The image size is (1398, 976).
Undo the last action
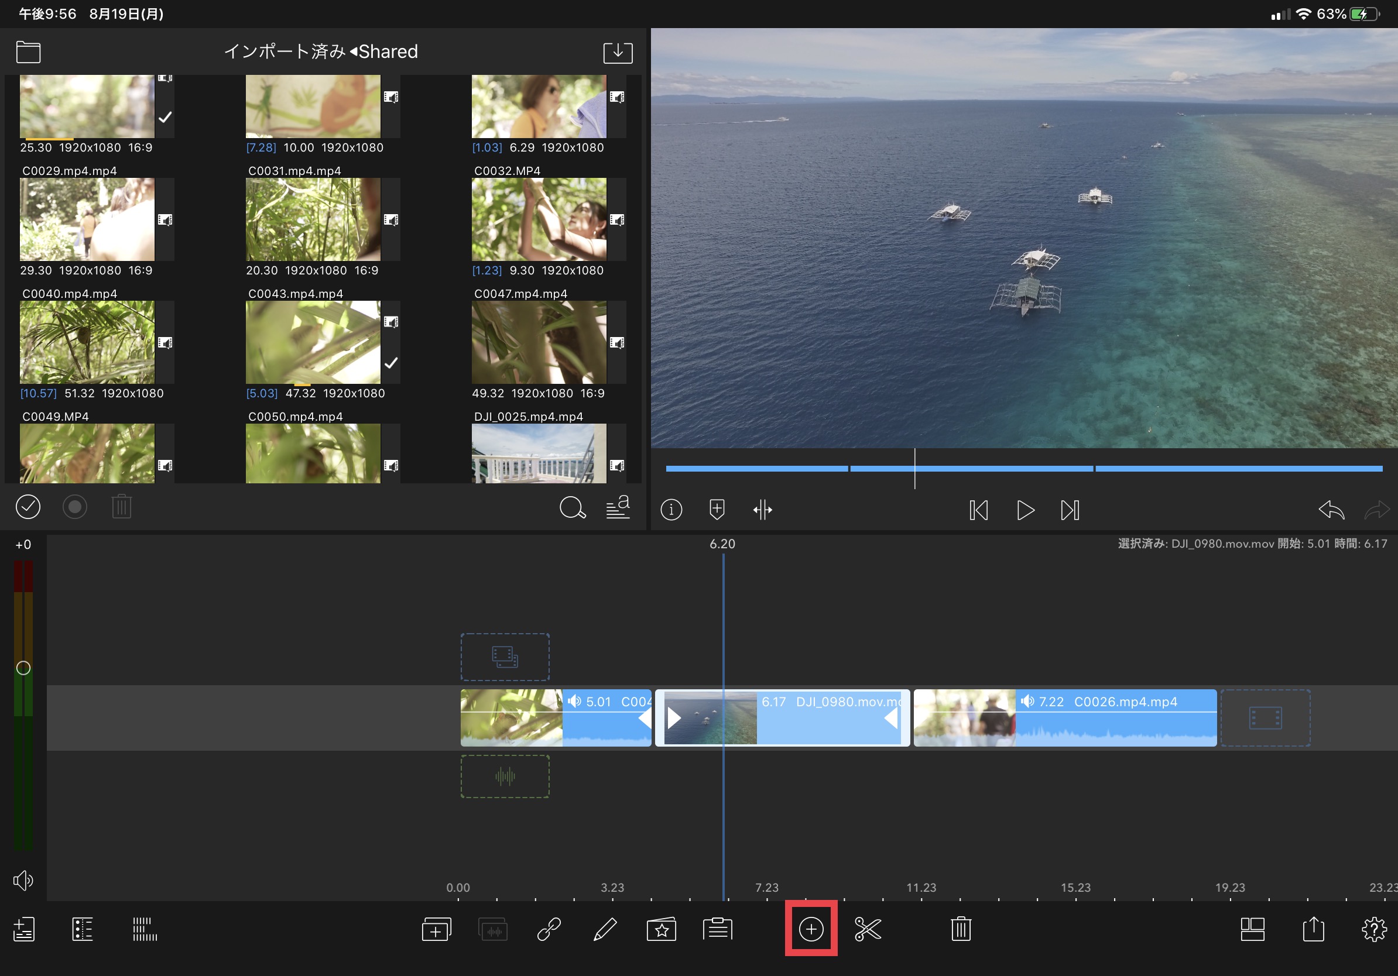(x=1331, y=509)
